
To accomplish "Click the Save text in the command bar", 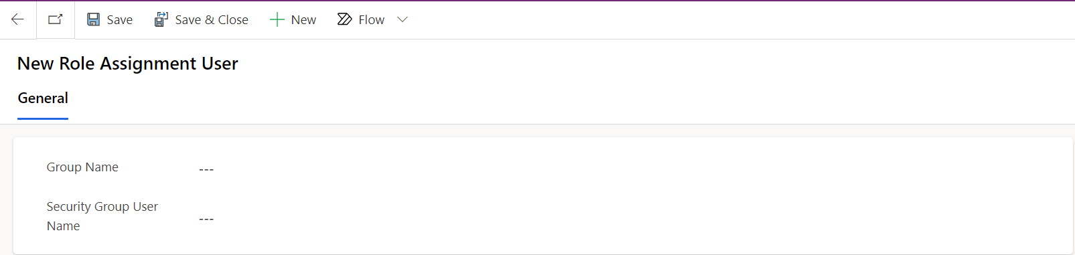I will (x=120, y=20).
